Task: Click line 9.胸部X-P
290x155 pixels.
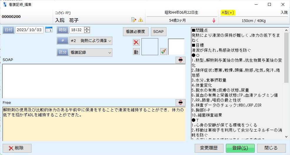Action: tap(201, 110)
